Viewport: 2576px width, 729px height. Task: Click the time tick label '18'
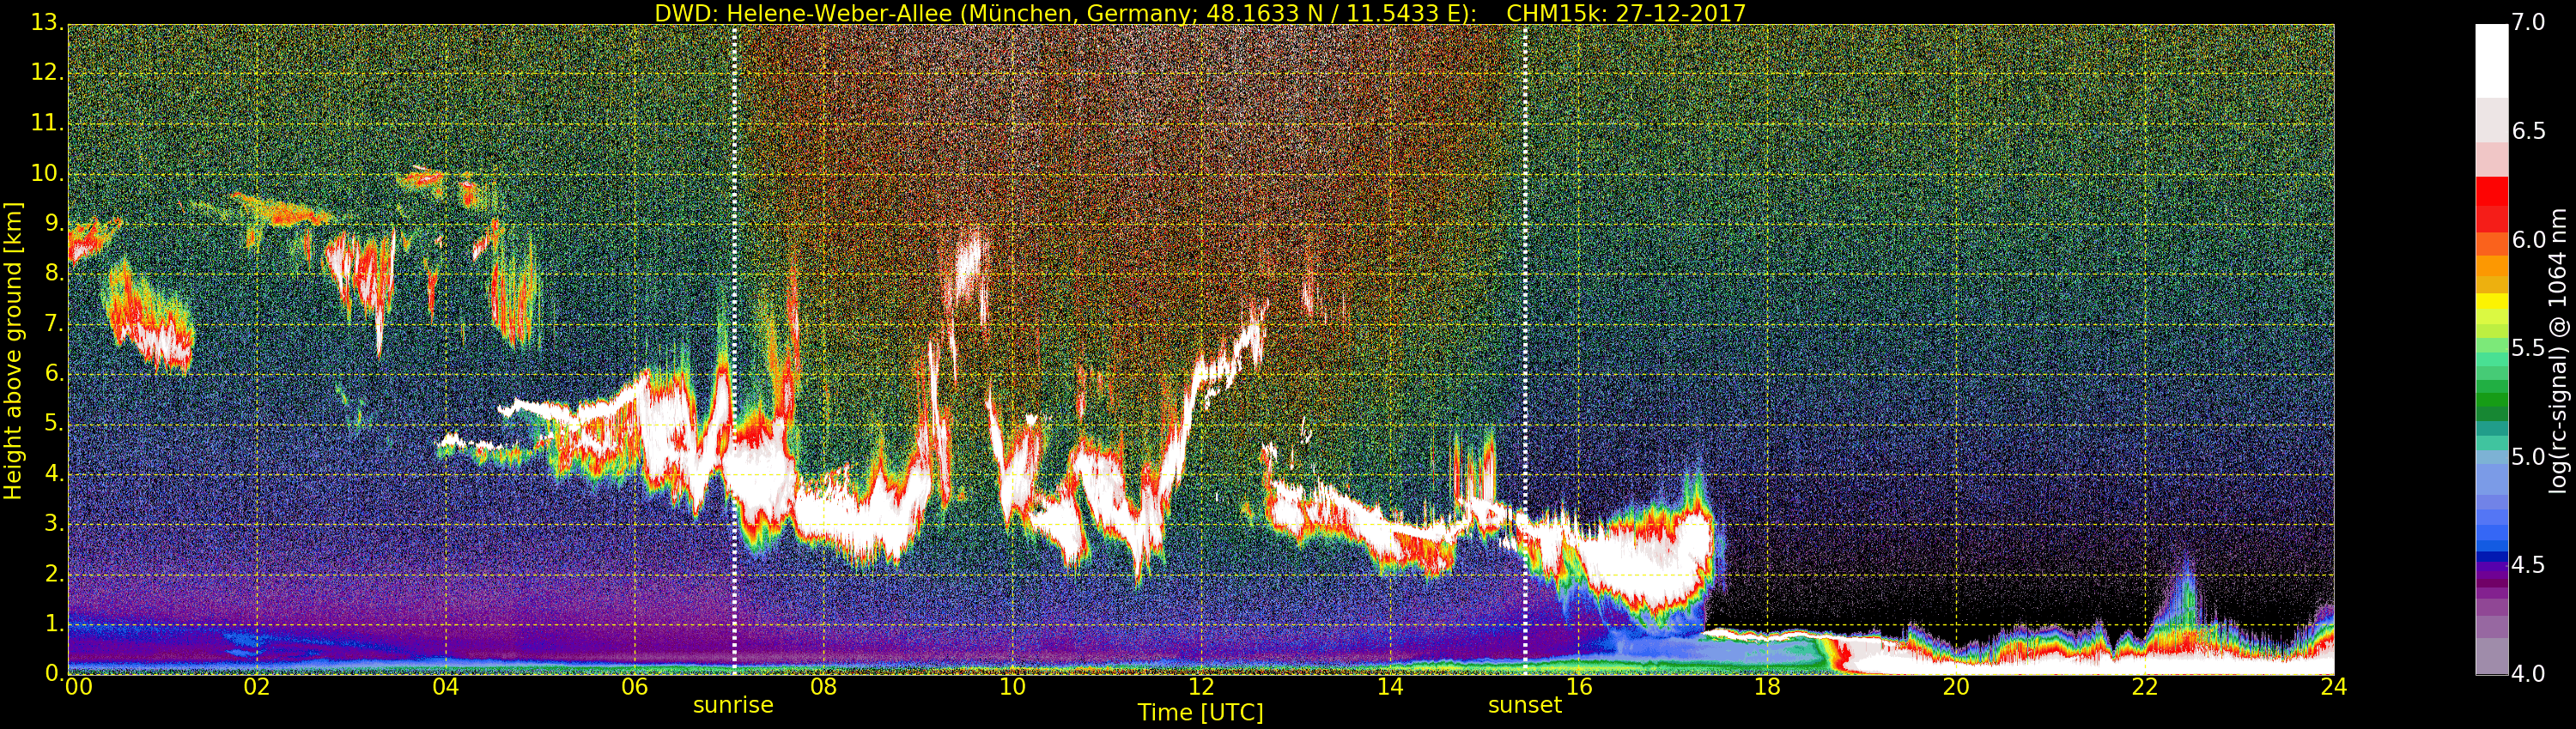1768,687
